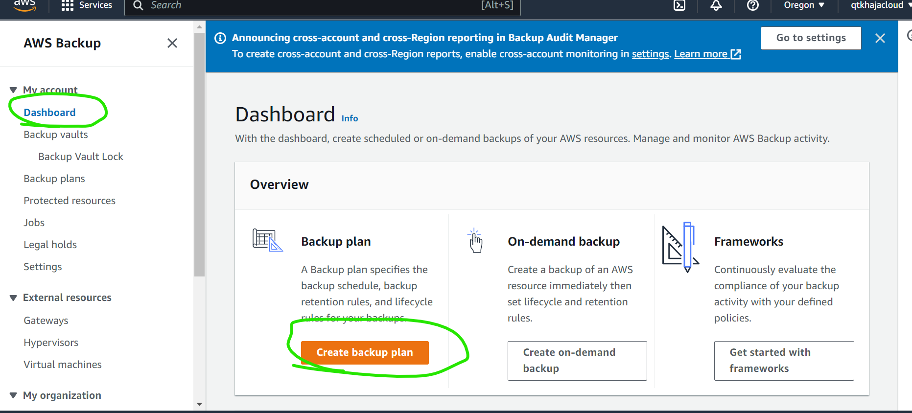Open the Dashboard Info link
The height and width of the screenshot is (413, 912).
tap(350, 118)
